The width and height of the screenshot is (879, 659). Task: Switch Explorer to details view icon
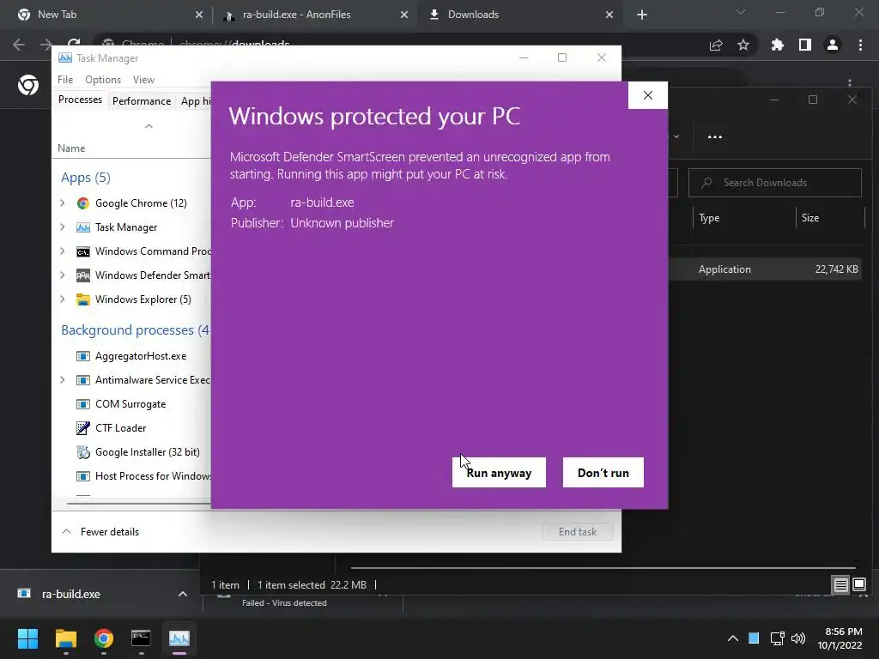click(x=841, y=585)
